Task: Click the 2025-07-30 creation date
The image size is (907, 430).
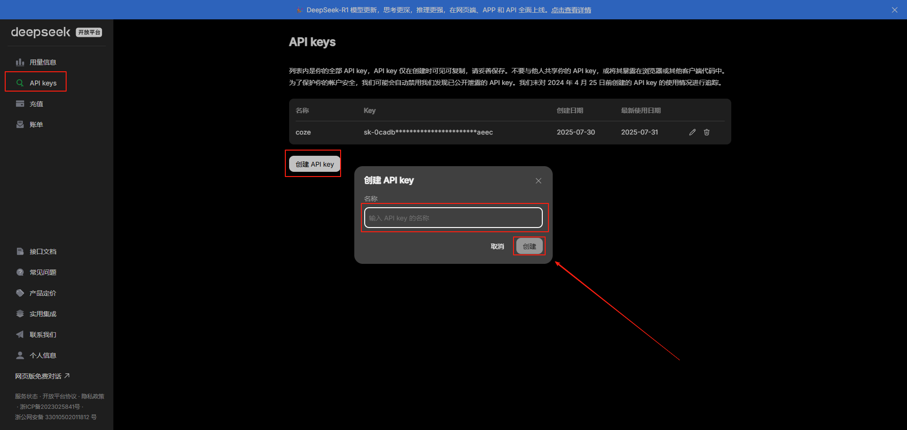Action: [576, 132]
